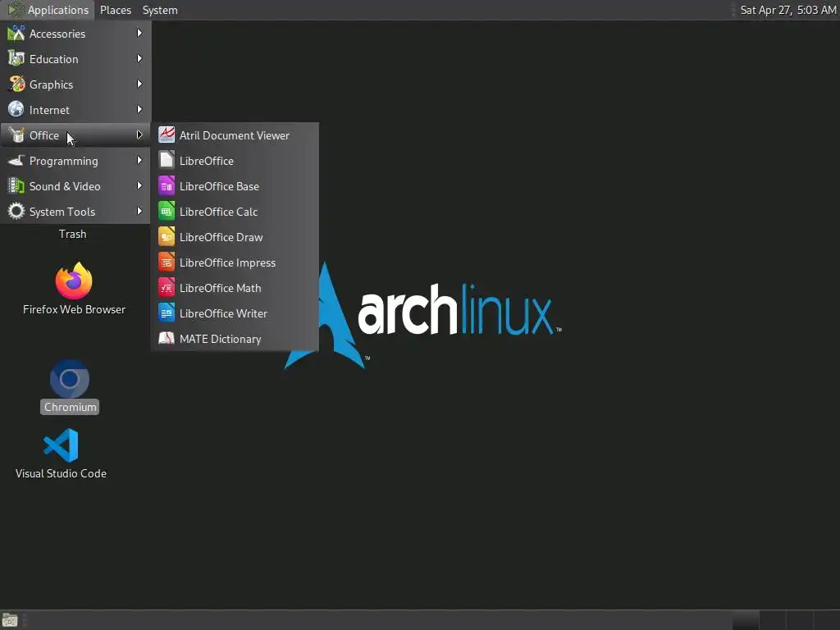
Task: Click the Accessories category icon
Action: coord(16,33)
